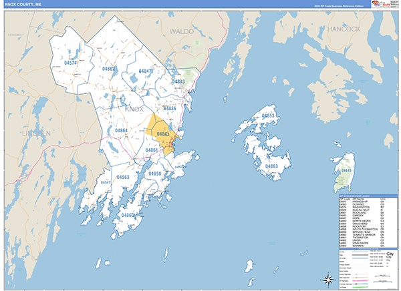Select the ROCKLAND row in ZIP index
The width and height of the screenshot is (401, 291).
pos(362,212)
